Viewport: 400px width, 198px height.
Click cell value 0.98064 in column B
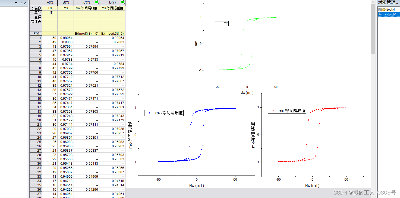pyautogui.click(x=65, y=38)
